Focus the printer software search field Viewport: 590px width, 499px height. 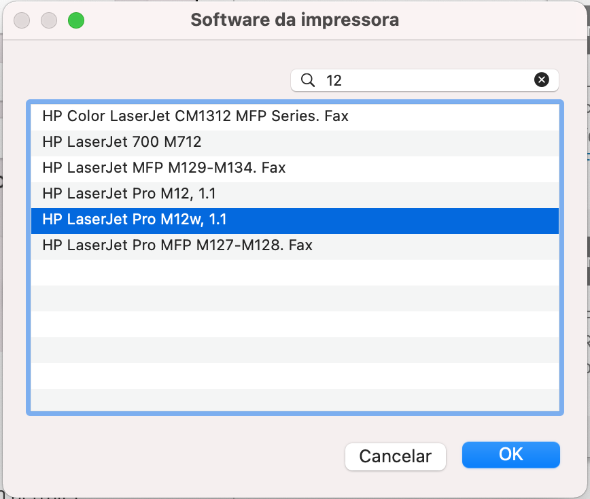pos(428,80)
